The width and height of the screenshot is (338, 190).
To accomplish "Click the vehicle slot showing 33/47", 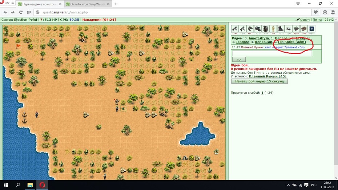I will pos(289,29).
